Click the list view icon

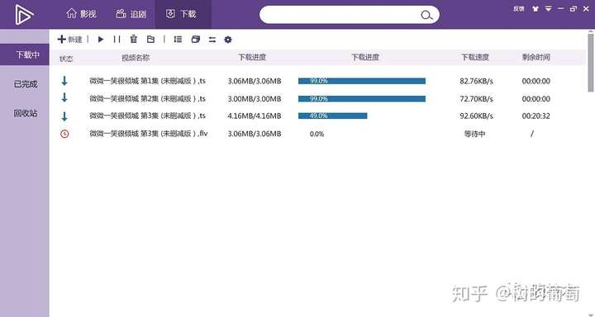click(178, 39)
